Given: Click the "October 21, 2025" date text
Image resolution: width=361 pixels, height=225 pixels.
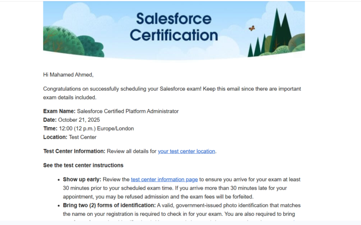Looking at the screenshot, I should point(79,120).
